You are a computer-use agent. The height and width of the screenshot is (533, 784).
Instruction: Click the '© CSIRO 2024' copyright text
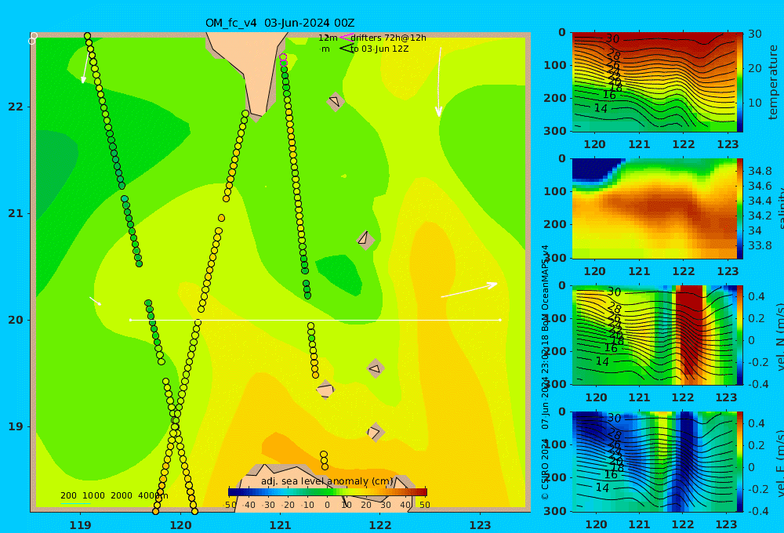coord(545,470)
